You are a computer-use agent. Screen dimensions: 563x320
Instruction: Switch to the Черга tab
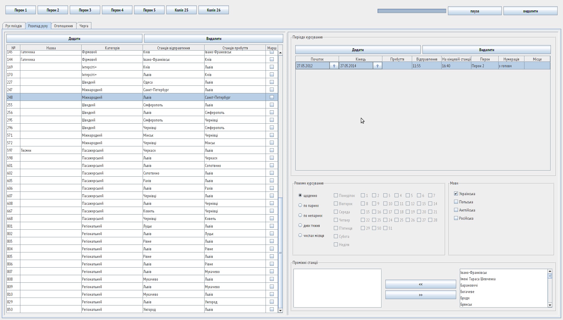[84, 26]
